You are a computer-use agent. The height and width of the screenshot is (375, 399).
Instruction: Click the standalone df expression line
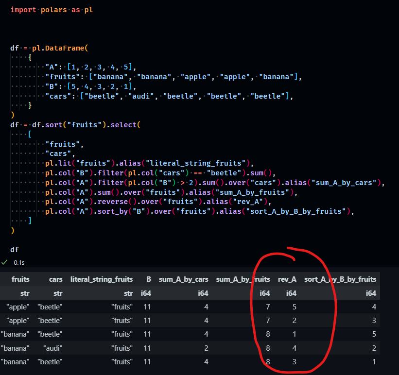15,249
